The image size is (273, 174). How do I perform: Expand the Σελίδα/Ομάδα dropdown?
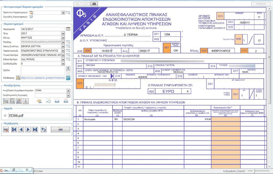pyautogui.click(x=63, y=64)
